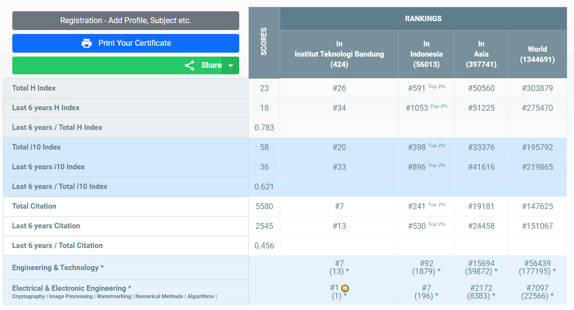Click the World rankings column header
This screenshot has width=574, height=310.
click(537, 54)
